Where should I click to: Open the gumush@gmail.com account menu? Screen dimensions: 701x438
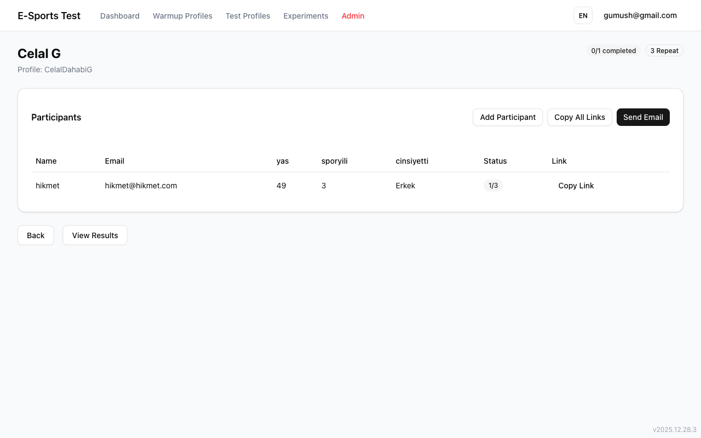click(x=640, y=15)
